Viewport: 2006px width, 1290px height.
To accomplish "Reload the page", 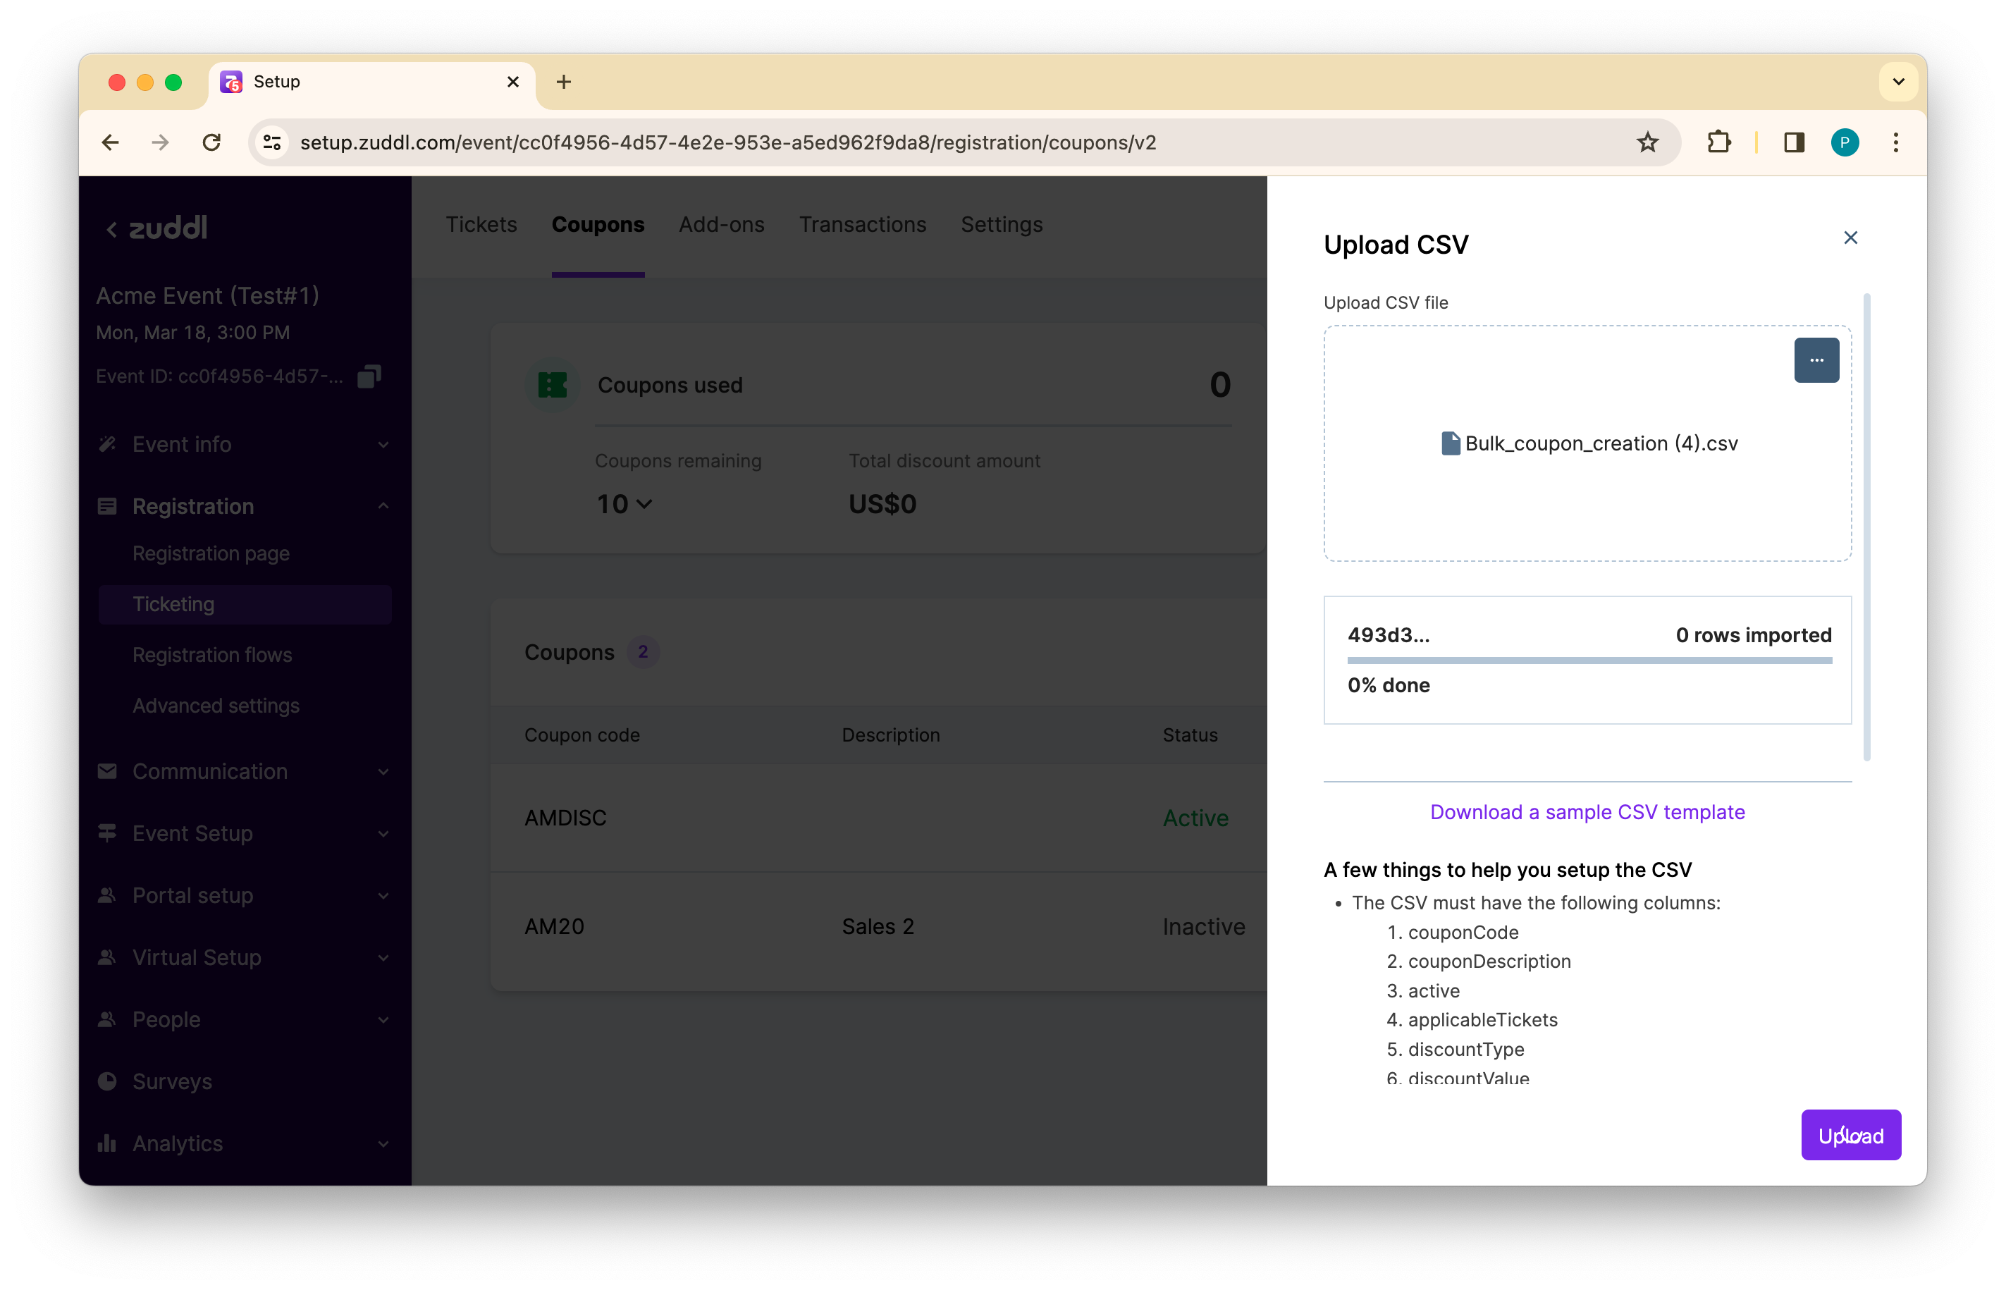I will tap(212, 142).
